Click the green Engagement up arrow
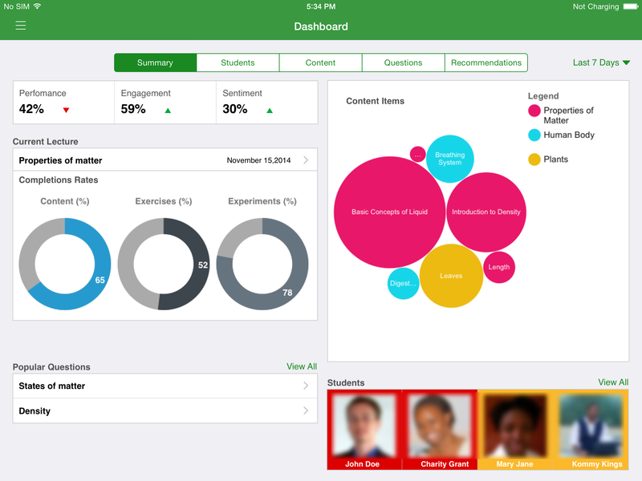This screenshot has height=481, width=642. pos(168,111)
